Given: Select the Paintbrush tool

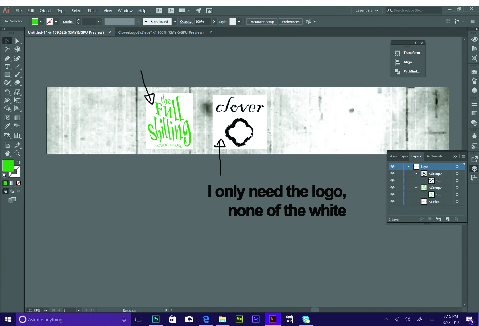Looking at the screenshot, I should coord(17,75).
